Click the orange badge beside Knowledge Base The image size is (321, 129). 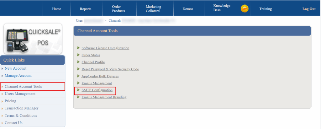pos(245,8)
